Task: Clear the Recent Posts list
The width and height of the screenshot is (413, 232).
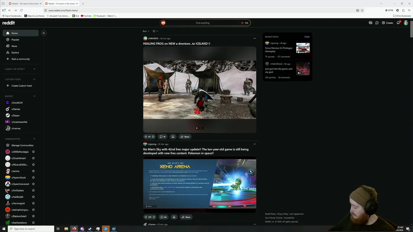Action: pos(307,37)
